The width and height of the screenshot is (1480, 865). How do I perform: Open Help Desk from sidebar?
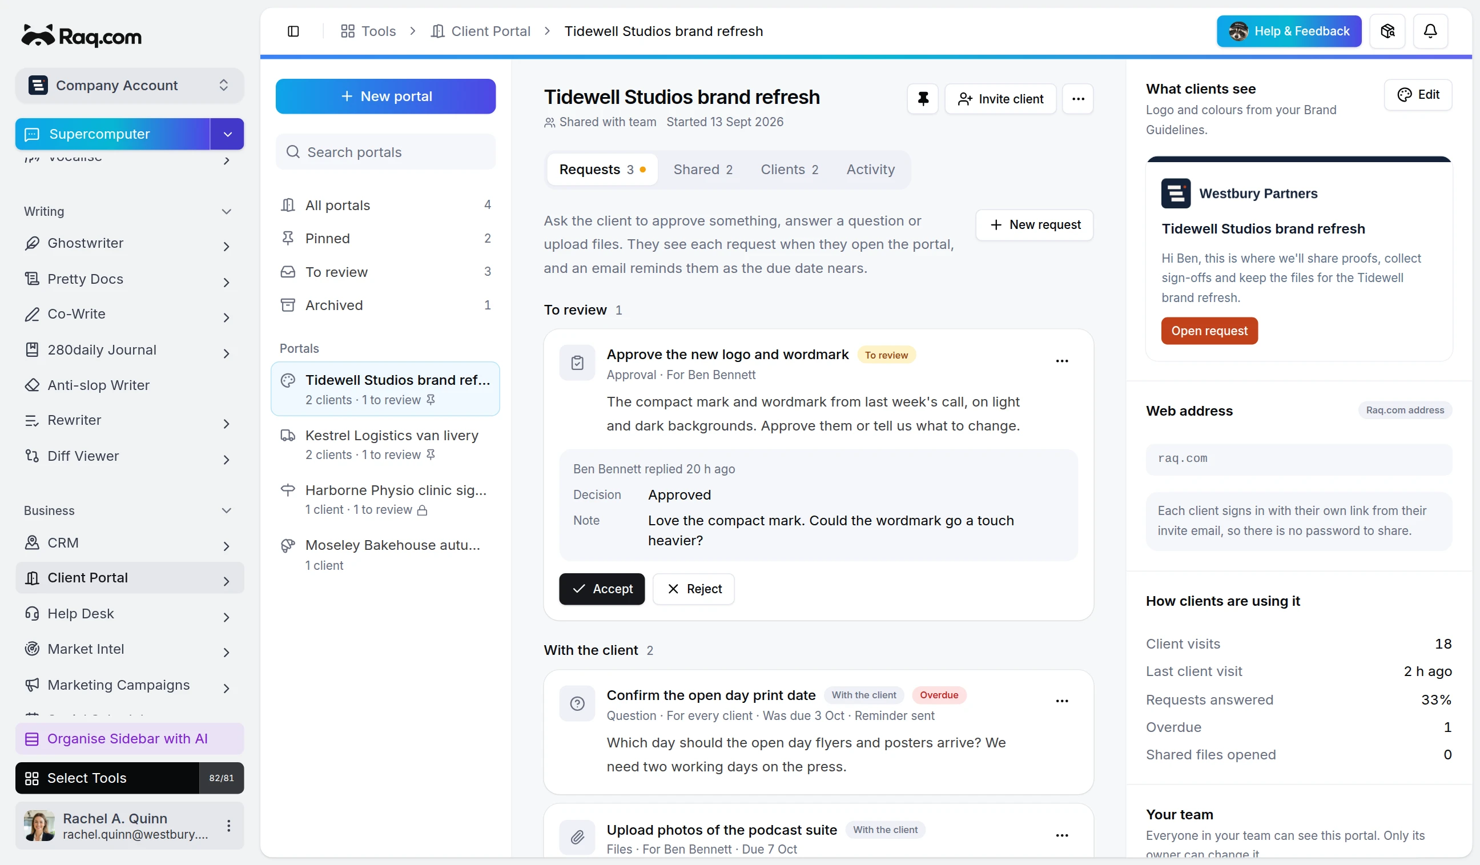coord(129,614)
